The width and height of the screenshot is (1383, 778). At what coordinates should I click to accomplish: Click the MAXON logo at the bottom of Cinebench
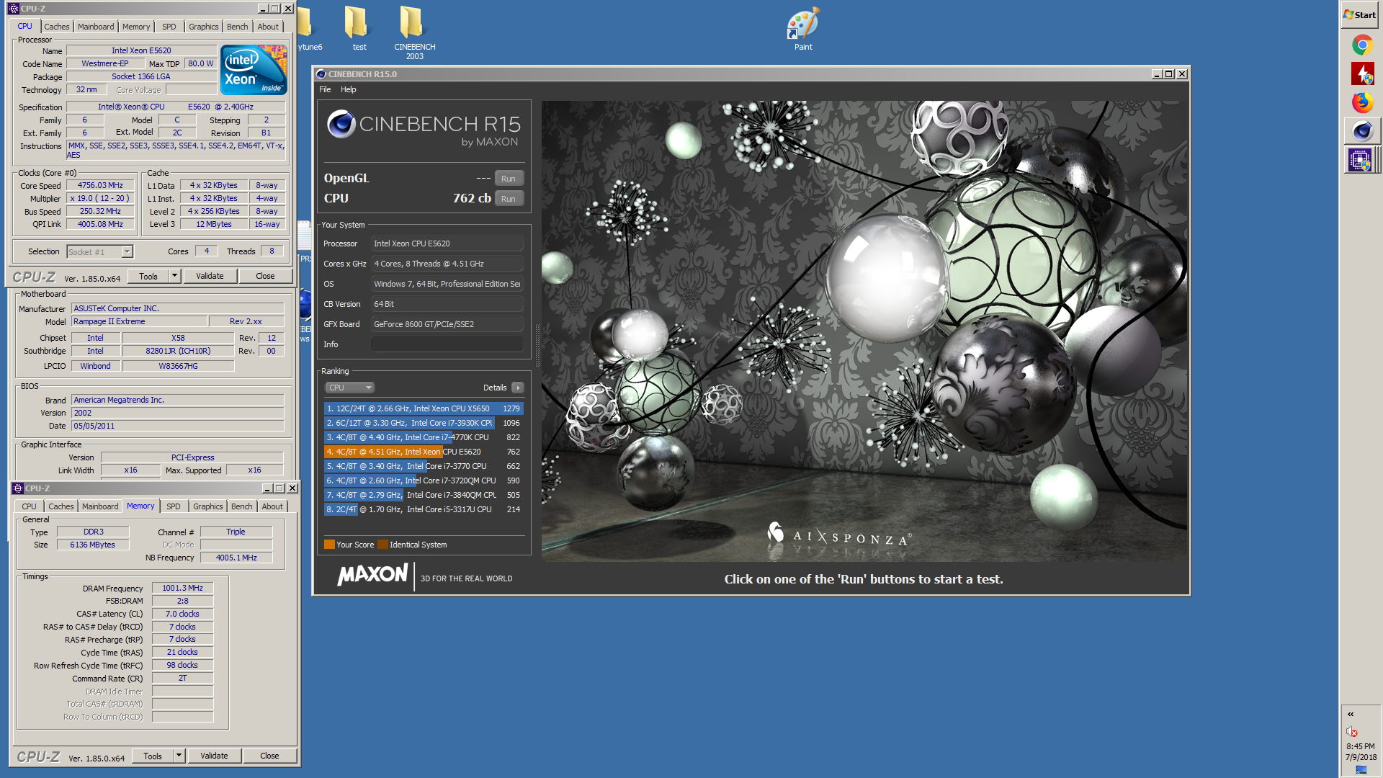pos(372,575)
